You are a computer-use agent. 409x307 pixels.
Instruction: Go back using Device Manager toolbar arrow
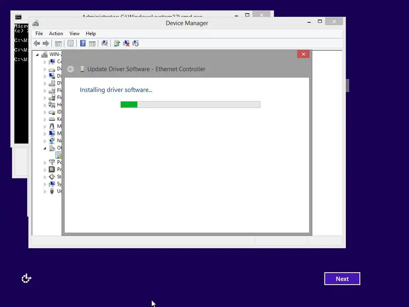(37, 43)
